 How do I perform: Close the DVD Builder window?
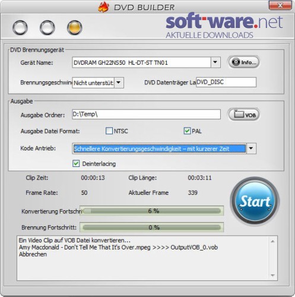coord(280,5)
